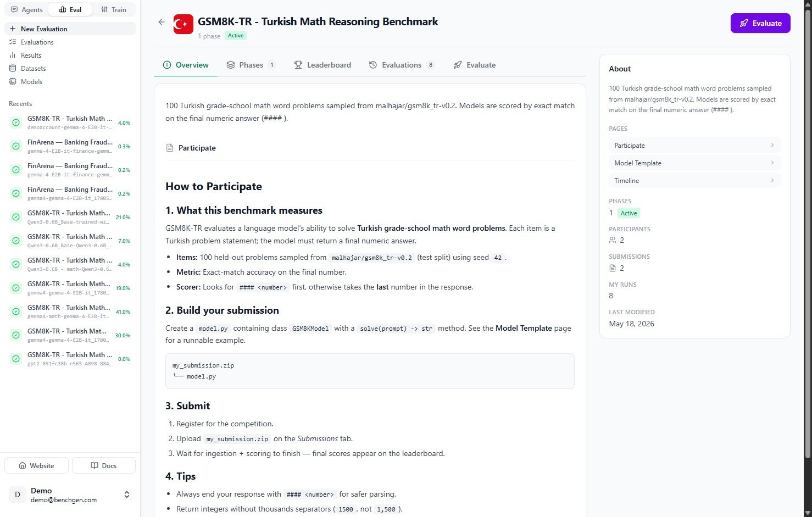
Task: Click the info icon on Overview tab
Action: point(167,65)
